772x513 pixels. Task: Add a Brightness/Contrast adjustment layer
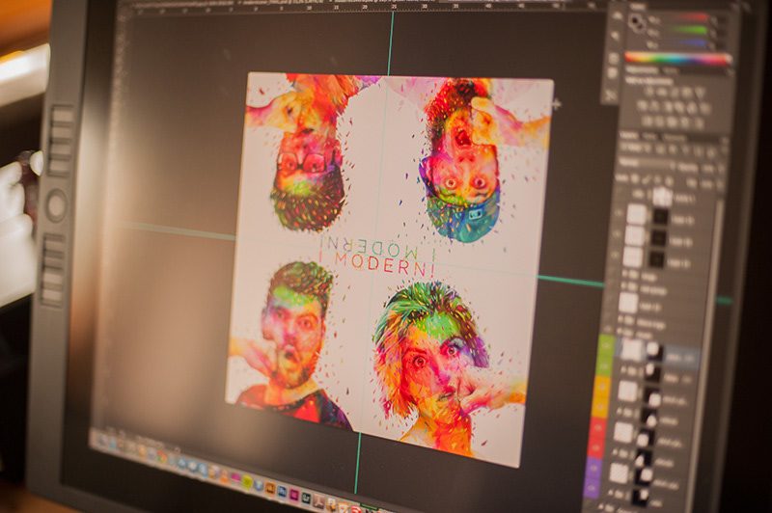[649, 91]
